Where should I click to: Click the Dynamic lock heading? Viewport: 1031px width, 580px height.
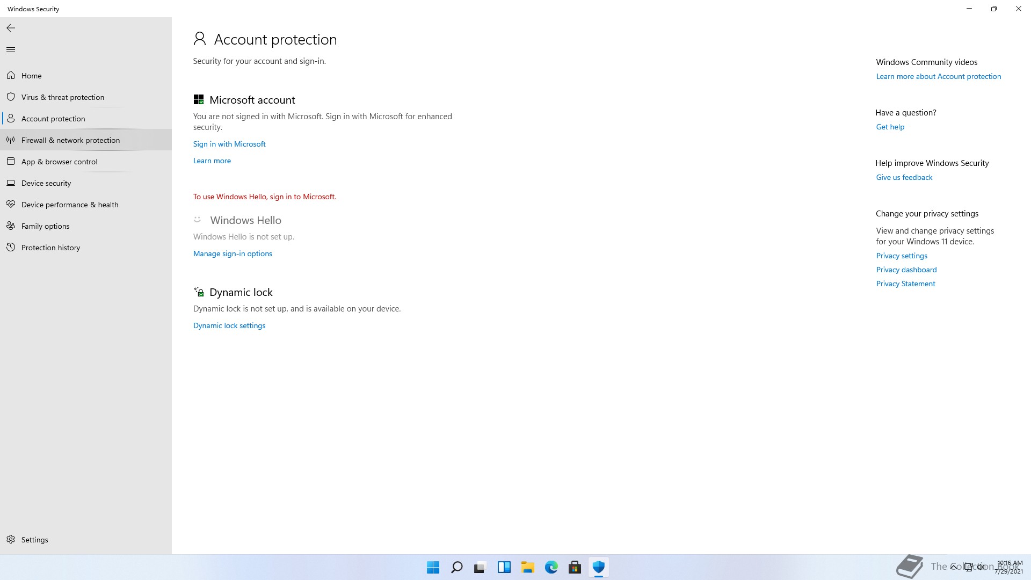click(x=241, y=292)
